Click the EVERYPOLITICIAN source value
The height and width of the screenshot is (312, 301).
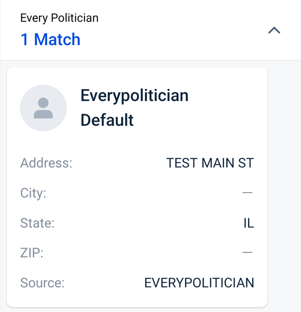point(199,283)
